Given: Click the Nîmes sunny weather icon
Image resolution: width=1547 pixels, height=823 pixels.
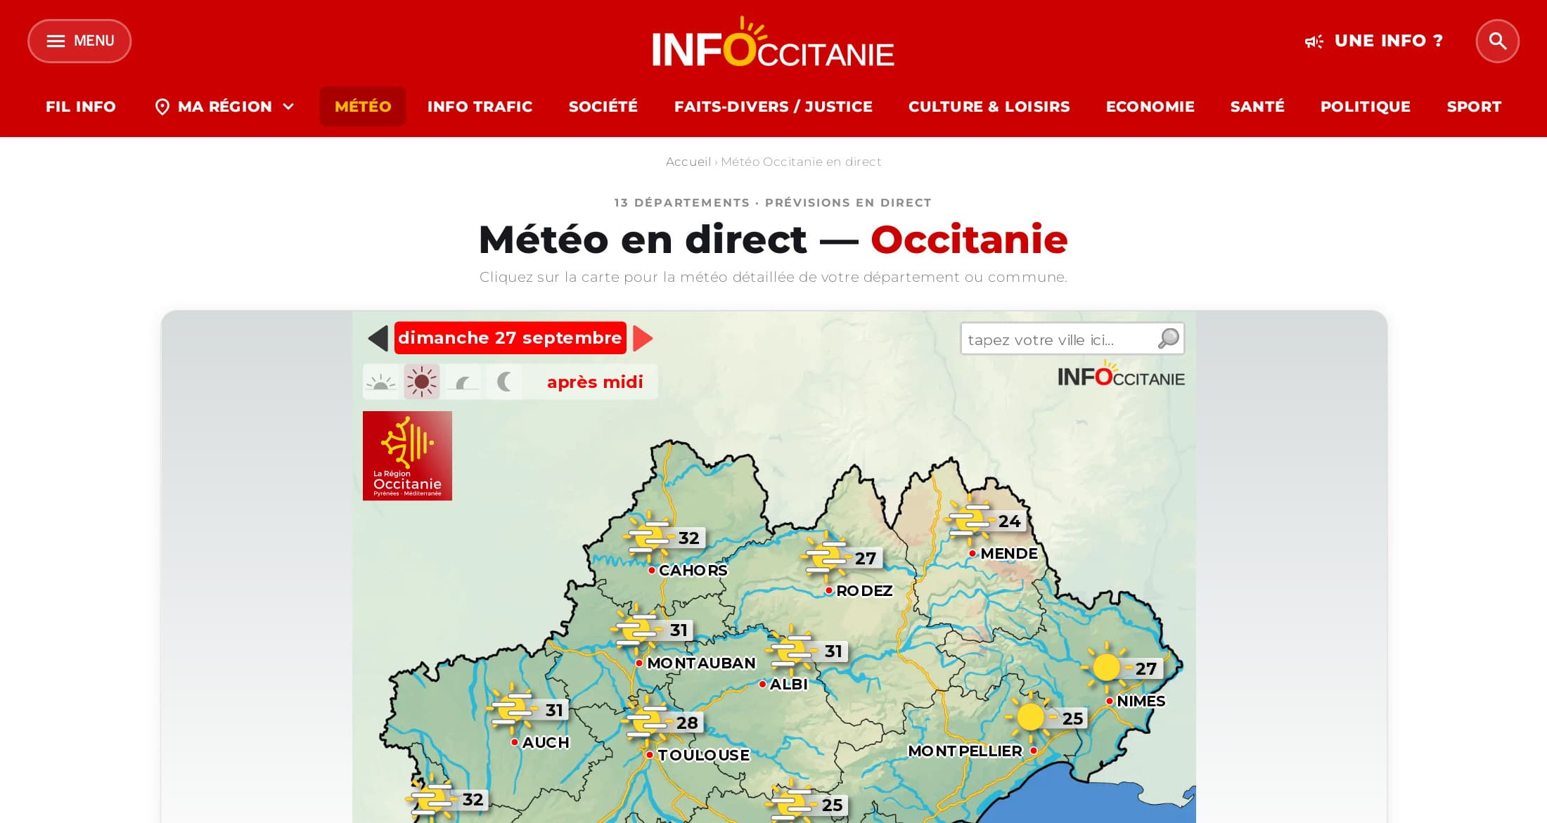Looking at the screenshot, I should (x=1106, y=667).
